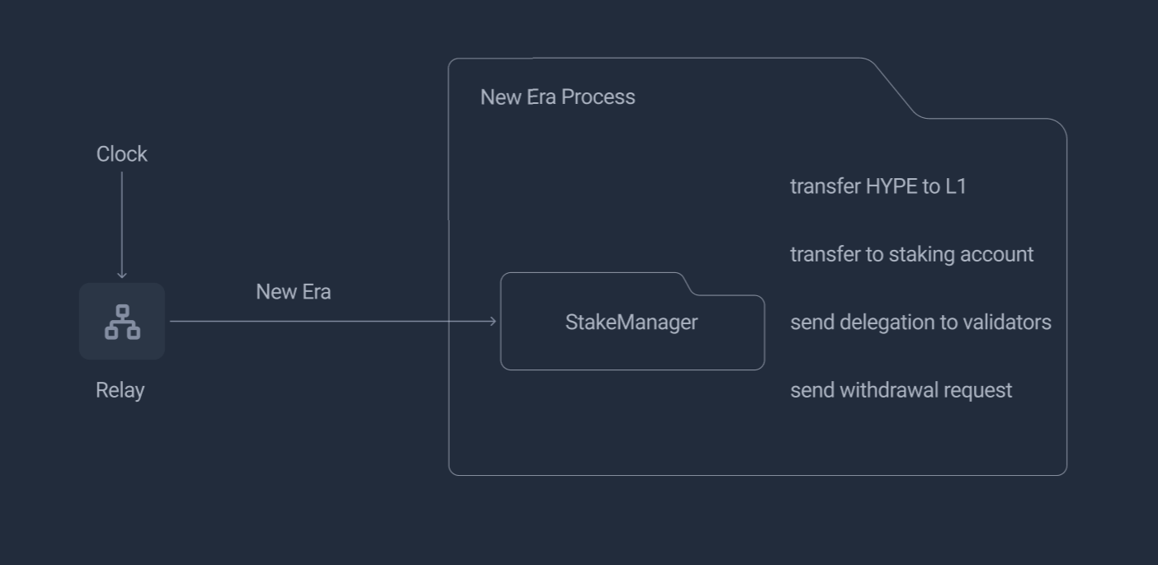
Task: Select the send withdrawal request step
Action: (x=900, y=390)
